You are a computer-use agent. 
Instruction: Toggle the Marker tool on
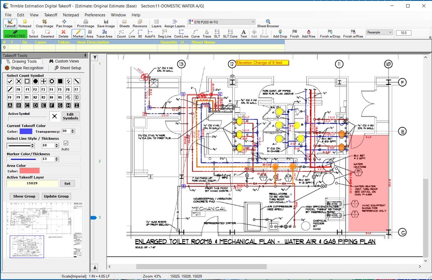click(78, 34)
